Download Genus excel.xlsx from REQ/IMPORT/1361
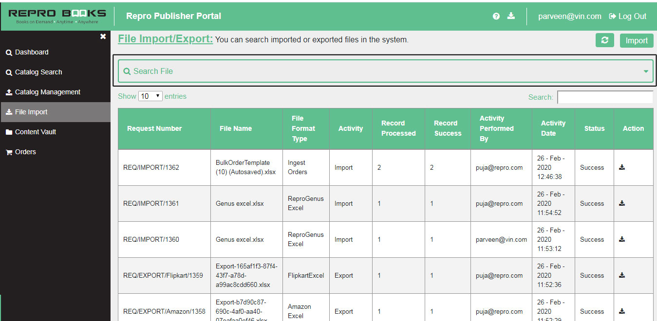 tap(622, 203)
